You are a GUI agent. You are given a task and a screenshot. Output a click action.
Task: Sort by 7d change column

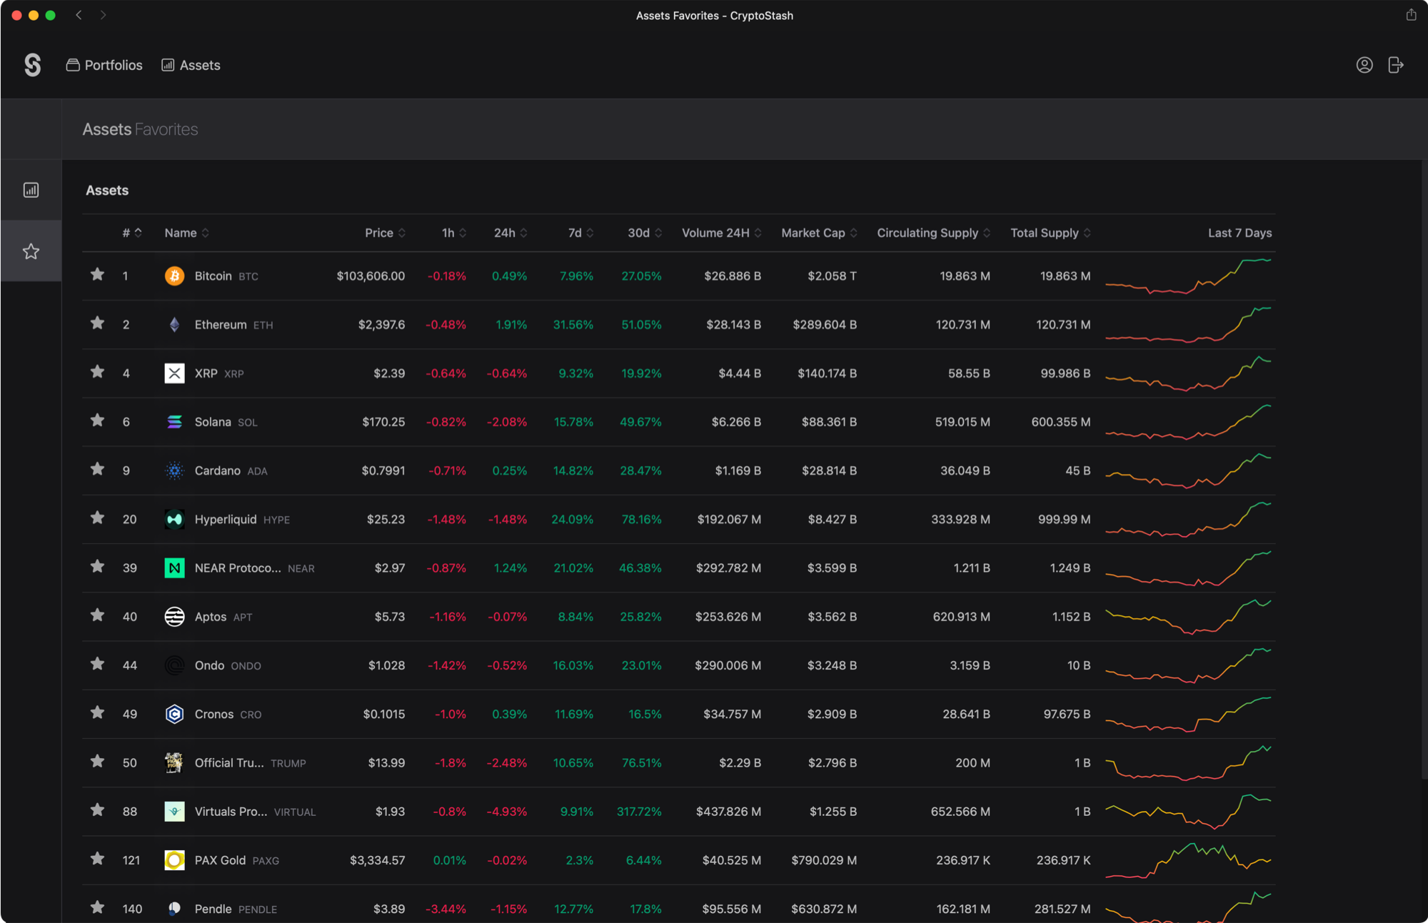(580, 233)
